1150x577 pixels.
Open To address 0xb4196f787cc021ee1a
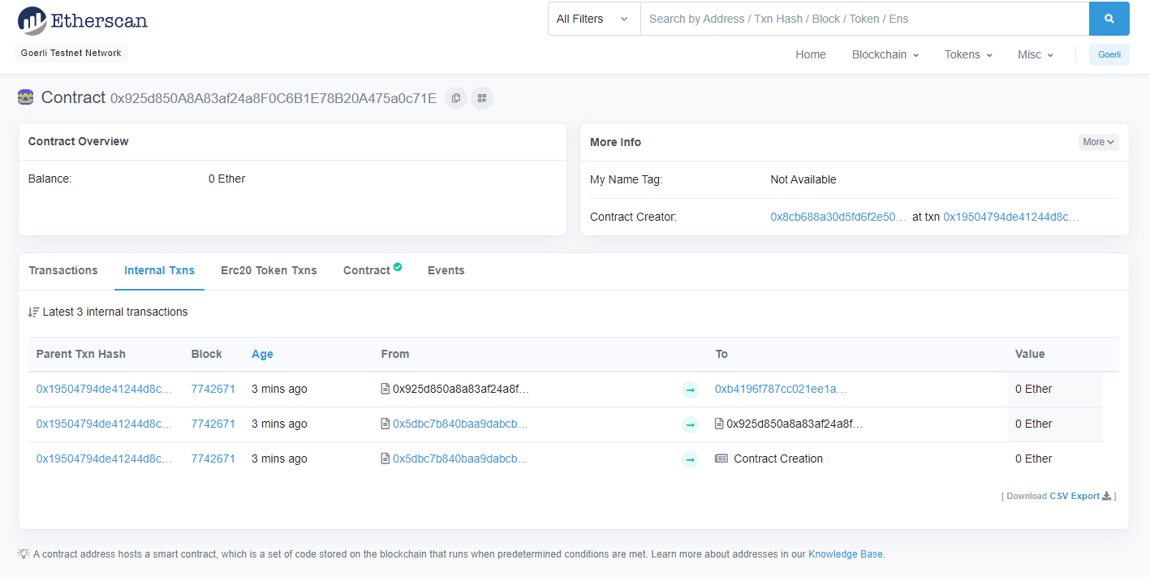[x=781, y=389]
